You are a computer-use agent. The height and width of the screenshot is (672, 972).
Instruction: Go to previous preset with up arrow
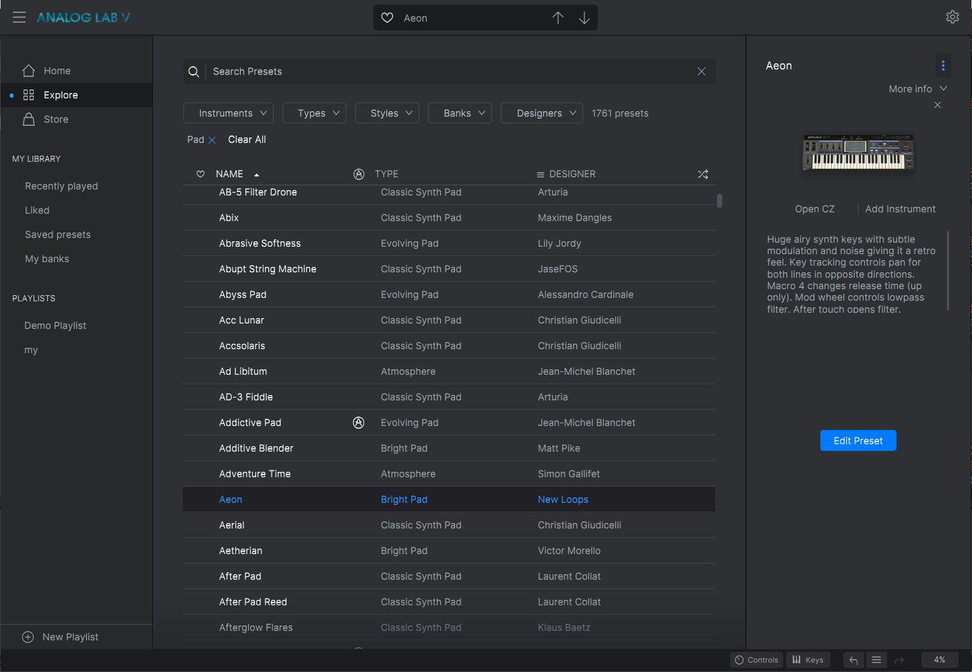[557, 18]
